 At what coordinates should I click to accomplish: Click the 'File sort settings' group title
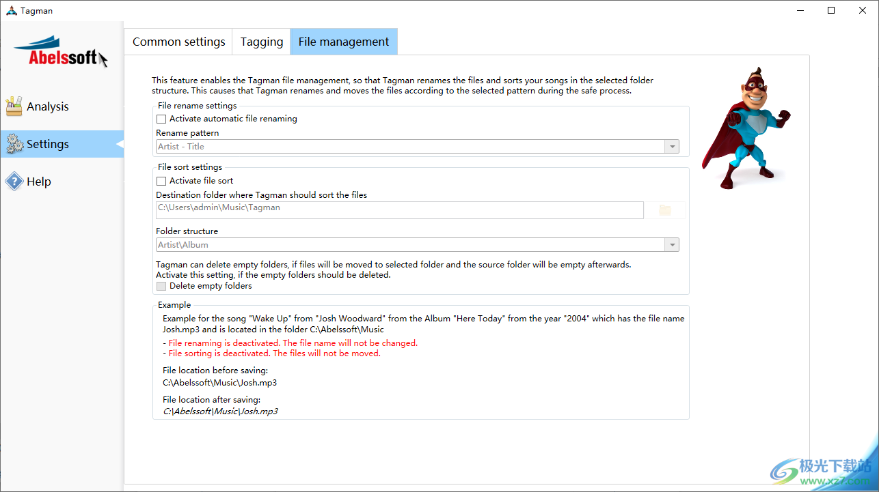point(190,167)
